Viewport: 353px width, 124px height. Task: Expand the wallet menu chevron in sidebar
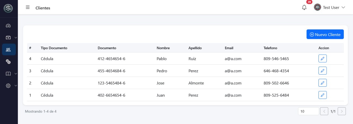tap(16, 38)
